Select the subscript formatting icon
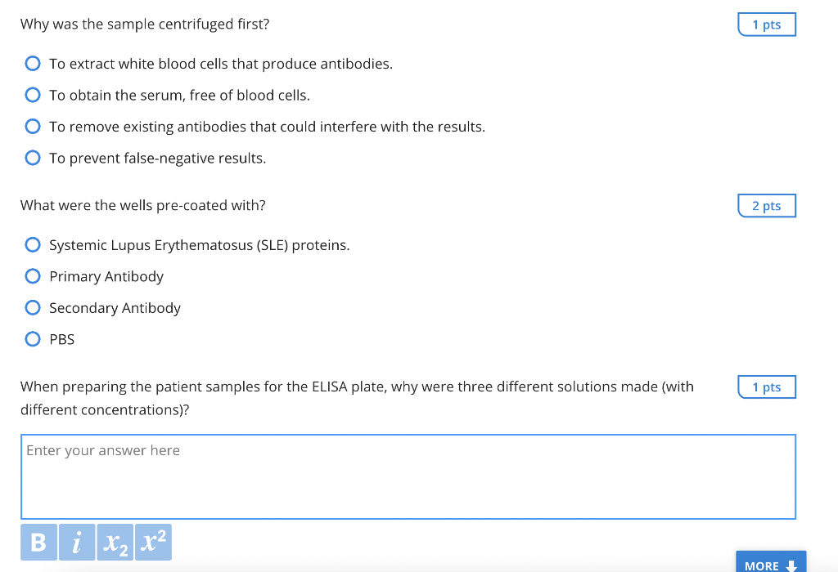Image resolution: width=838 pixels, height=572 pixels. pyautogui.click(x=115, y=542)
